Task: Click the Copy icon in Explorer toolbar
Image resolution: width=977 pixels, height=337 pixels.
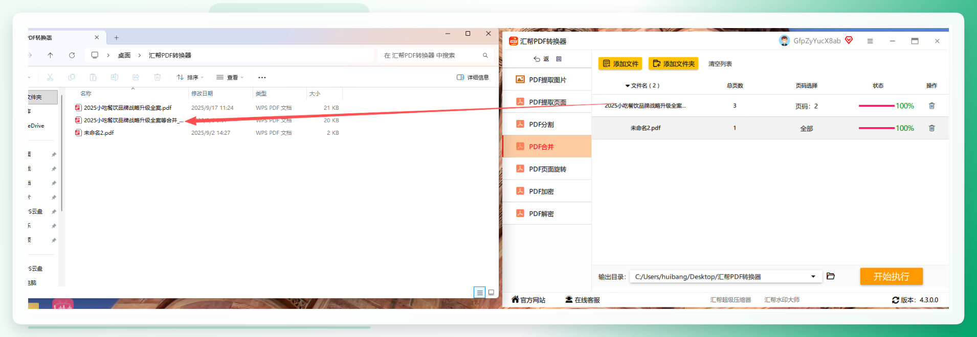Action: (72, 77)
